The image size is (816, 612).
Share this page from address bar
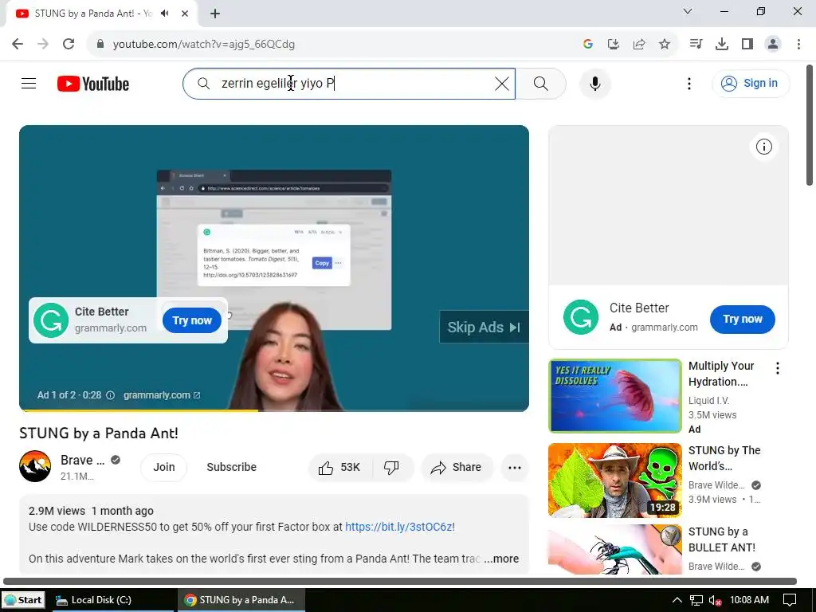(639, 44)
